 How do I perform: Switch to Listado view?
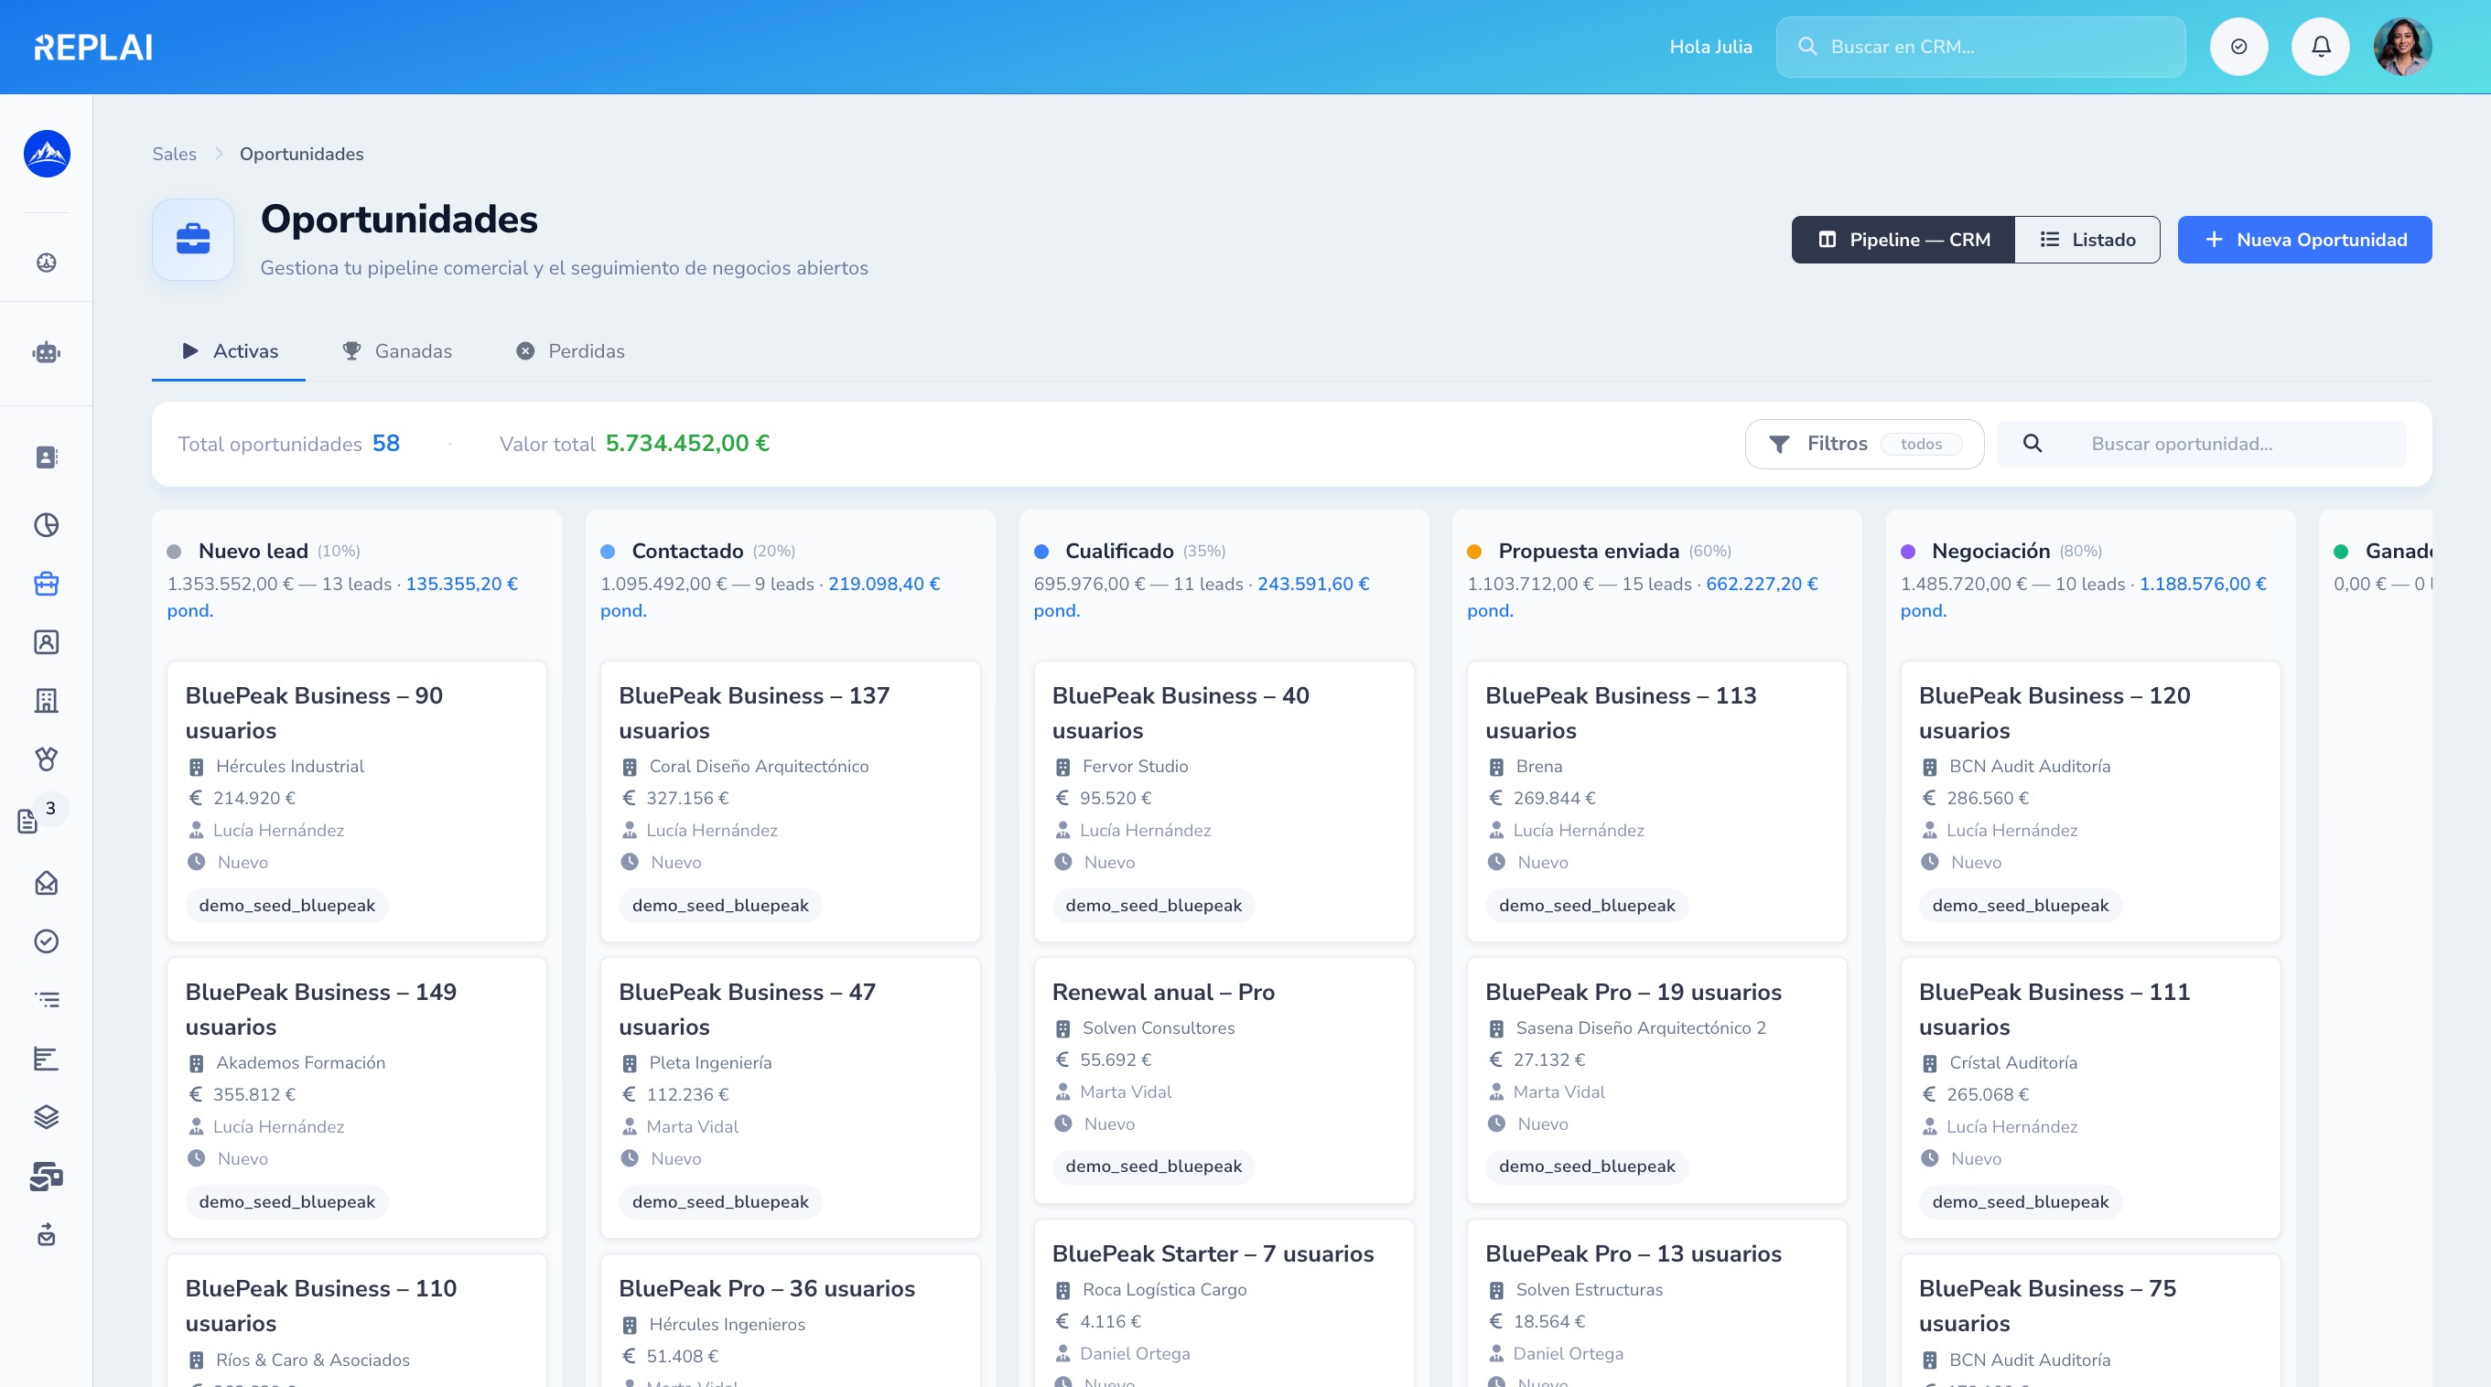(2087, 240)
